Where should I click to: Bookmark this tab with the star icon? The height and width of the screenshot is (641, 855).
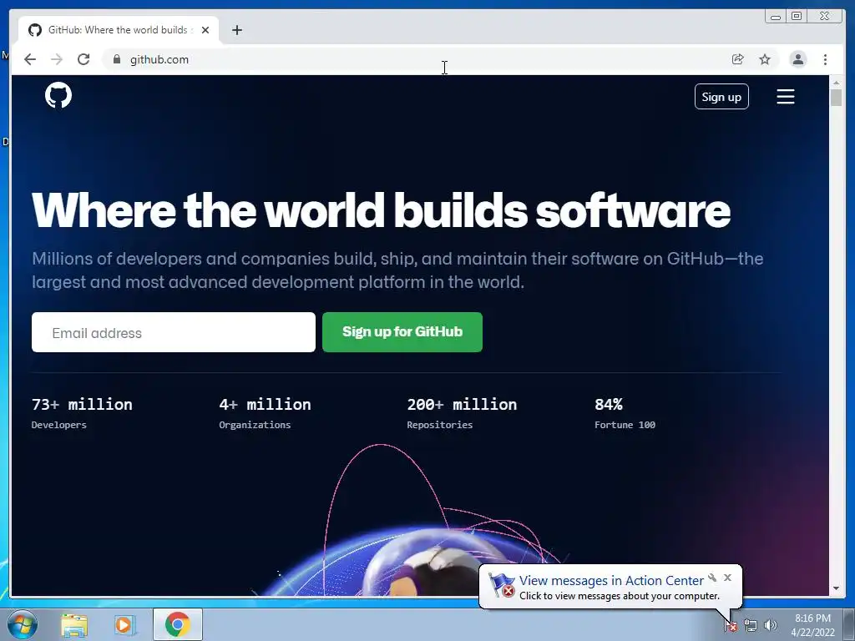coord(765,59)
